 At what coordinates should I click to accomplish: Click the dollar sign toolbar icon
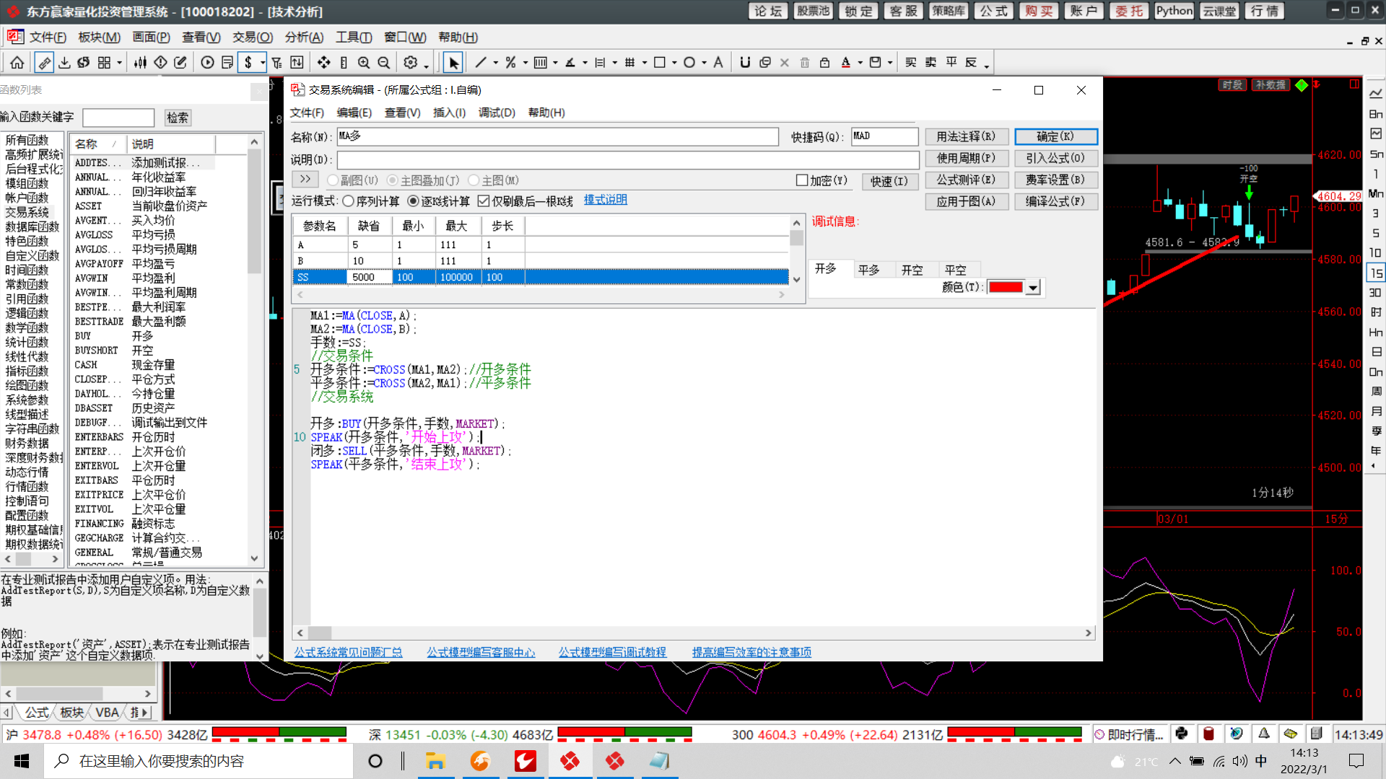click(248, 63)
